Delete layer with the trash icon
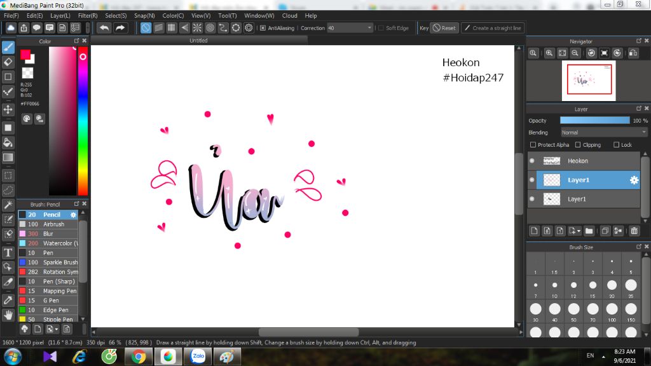Screen dimensions: 651x366 pos(634,231)
